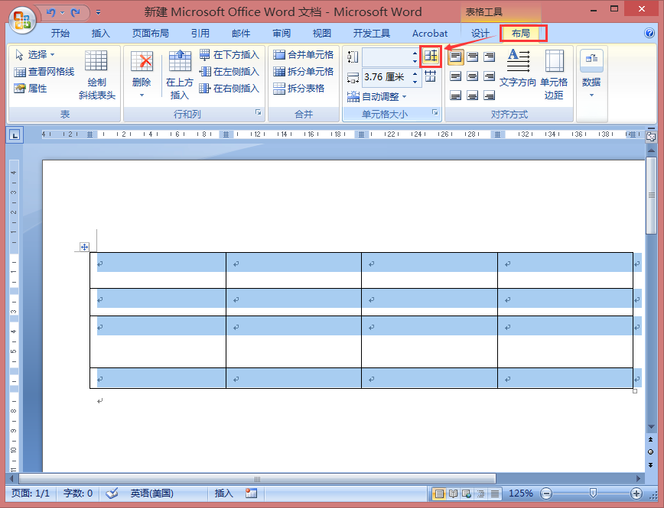Click the table move handle icon

(x=84, y=247)
